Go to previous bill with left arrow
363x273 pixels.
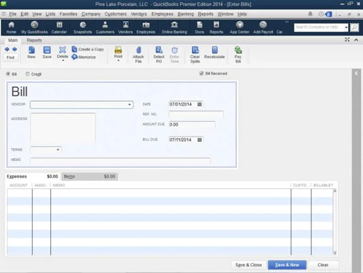click(x=7, y=49)
